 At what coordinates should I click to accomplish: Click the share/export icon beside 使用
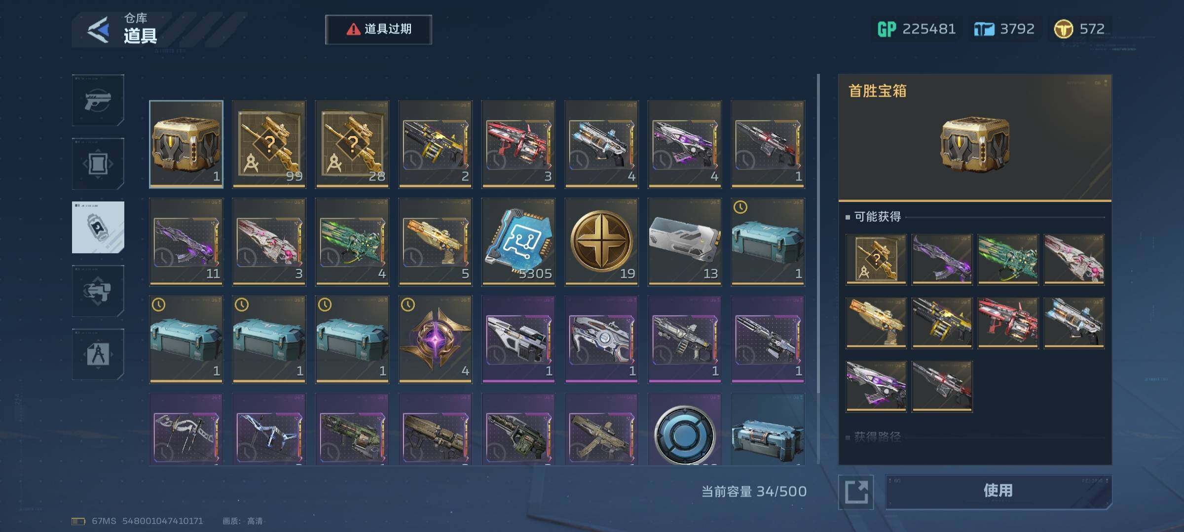click(856, 492)
